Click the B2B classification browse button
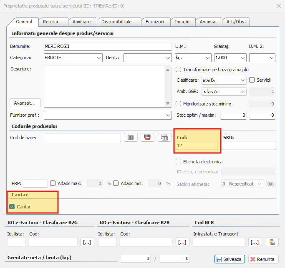This screenshot has width=285, height=268. click(x=182, y=242)
